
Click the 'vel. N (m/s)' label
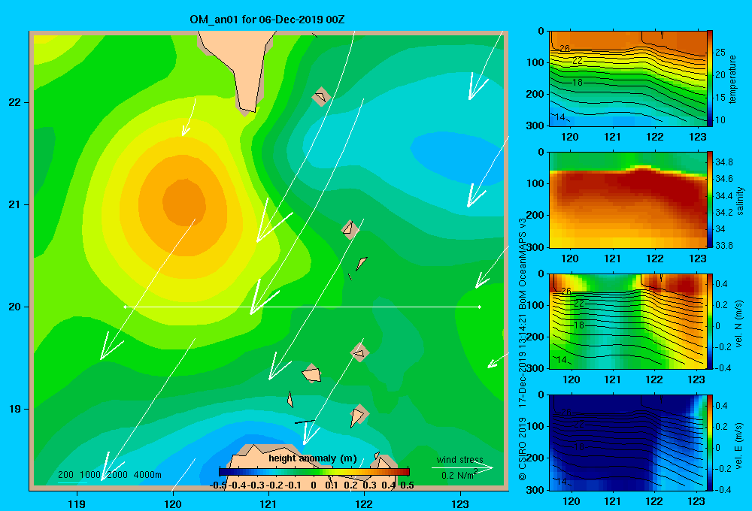click(739, 324)
